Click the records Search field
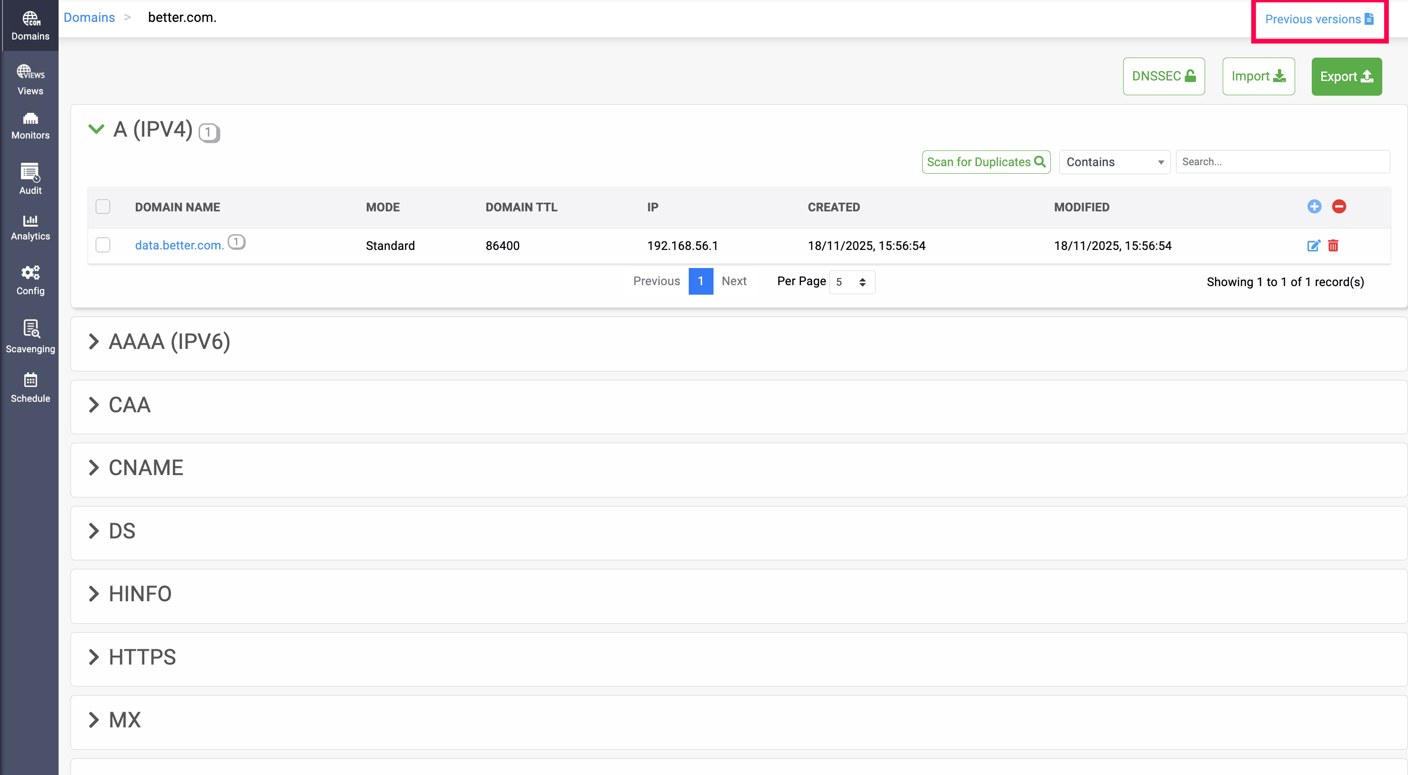This screenshot has height=775, width=1408. pos(1282,162)
